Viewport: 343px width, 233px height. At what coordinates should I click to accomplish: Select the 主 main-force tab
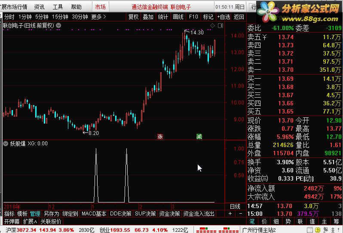coord(324,221)
